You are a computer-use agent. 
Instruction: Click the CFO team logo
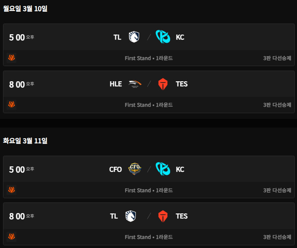point(134,169)
